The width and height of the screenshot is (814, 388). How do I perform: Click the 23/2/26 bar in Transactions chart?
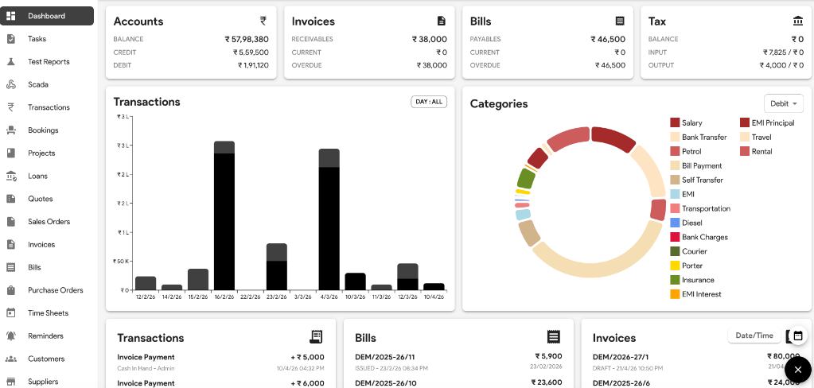click(277, 266)
